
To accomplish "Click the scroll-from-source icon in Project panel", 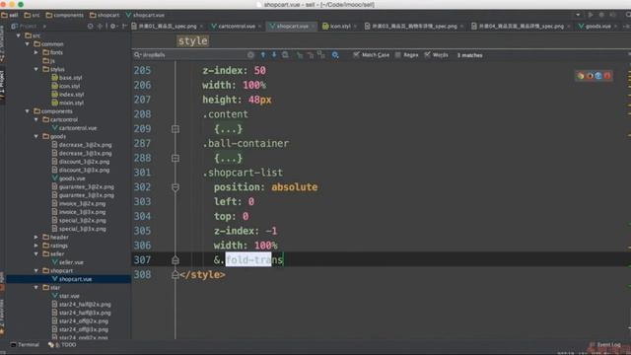I will (90, 27).
